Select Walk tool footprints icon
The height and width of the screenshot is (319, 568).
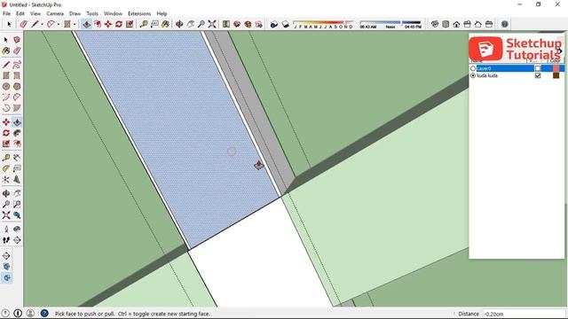[6, 240]
